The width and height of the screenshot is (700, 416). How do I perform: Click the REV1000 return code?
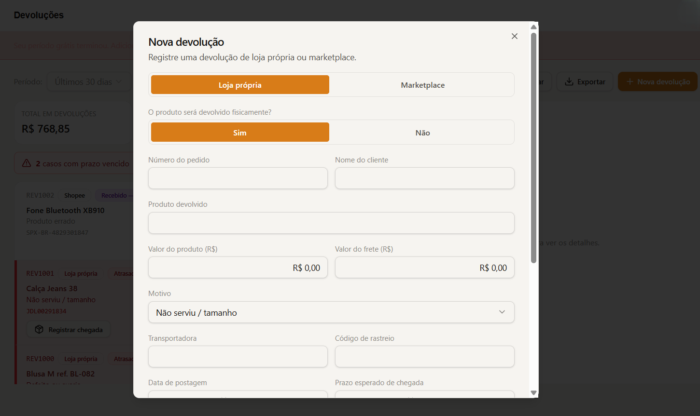(x=40, y=359)
